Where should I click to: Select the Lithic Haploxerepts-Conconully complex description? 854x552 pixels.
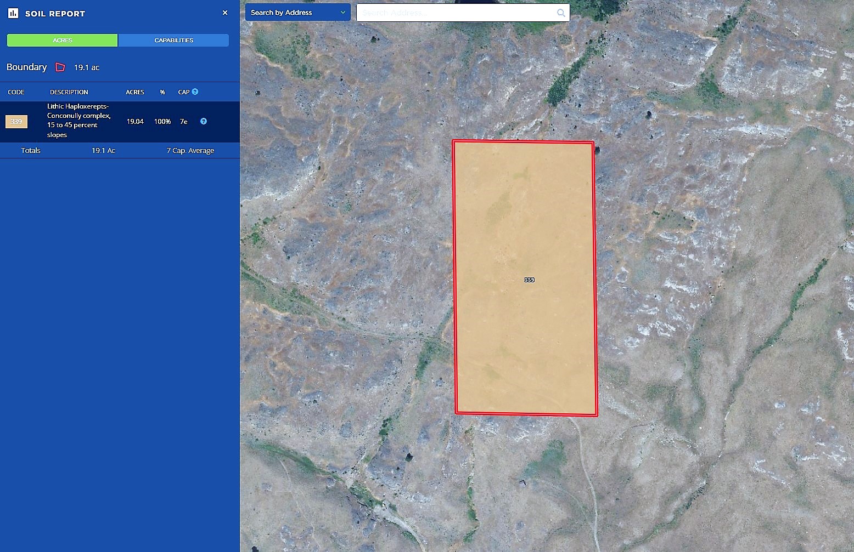[78, 121]
